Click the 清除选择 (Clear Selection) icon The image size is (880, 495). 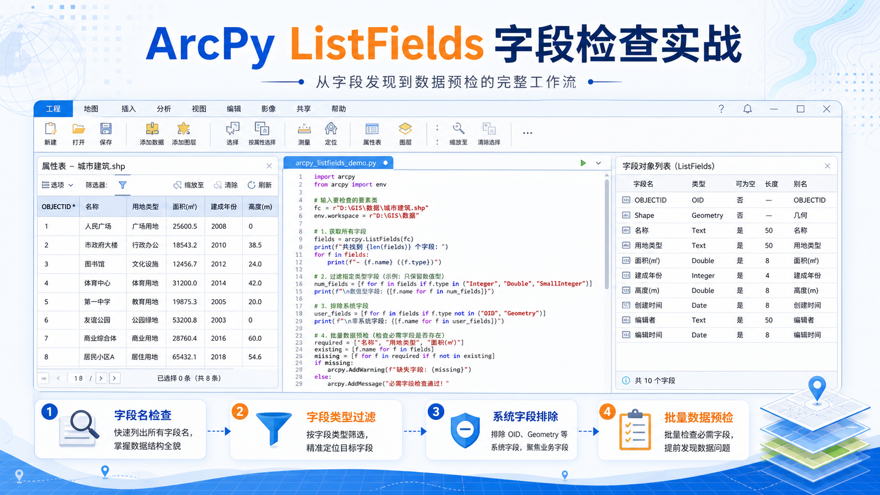coord(489,129)
